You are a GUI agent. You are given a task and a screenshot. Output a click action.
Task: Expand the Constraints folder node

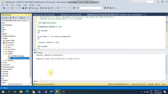click(4, 49)
